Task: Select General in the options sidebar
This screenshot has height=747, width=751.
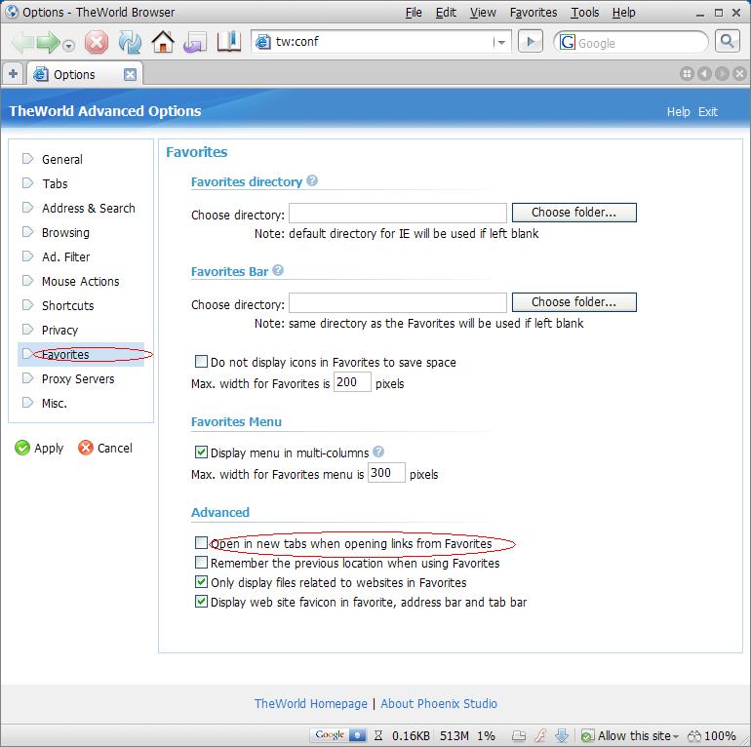Action: click(61, 160)
